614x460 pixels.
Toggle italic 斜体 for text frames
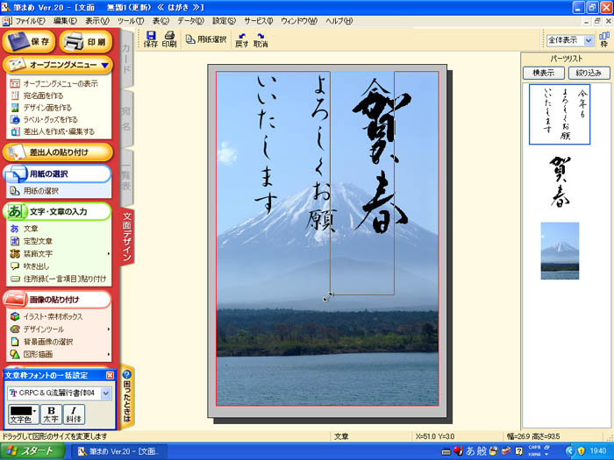click(x=74, y=413)
